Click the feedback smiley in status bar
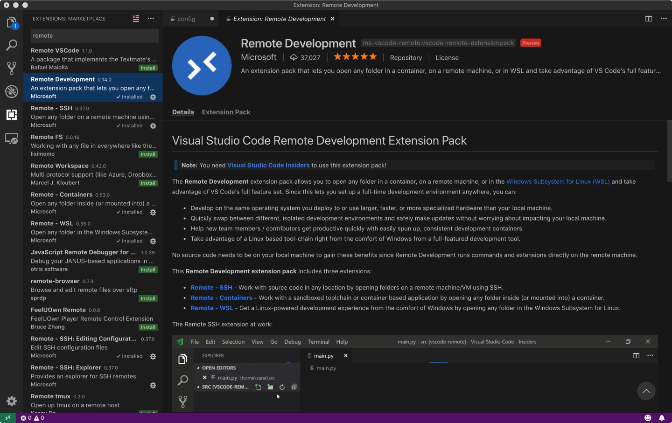The width and height of the screenshot is (672, 423). [648, 418]
